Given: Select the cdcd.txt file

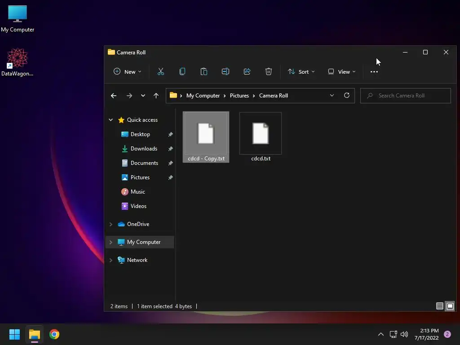Looking at the screenshot, I should coord(261,137).
